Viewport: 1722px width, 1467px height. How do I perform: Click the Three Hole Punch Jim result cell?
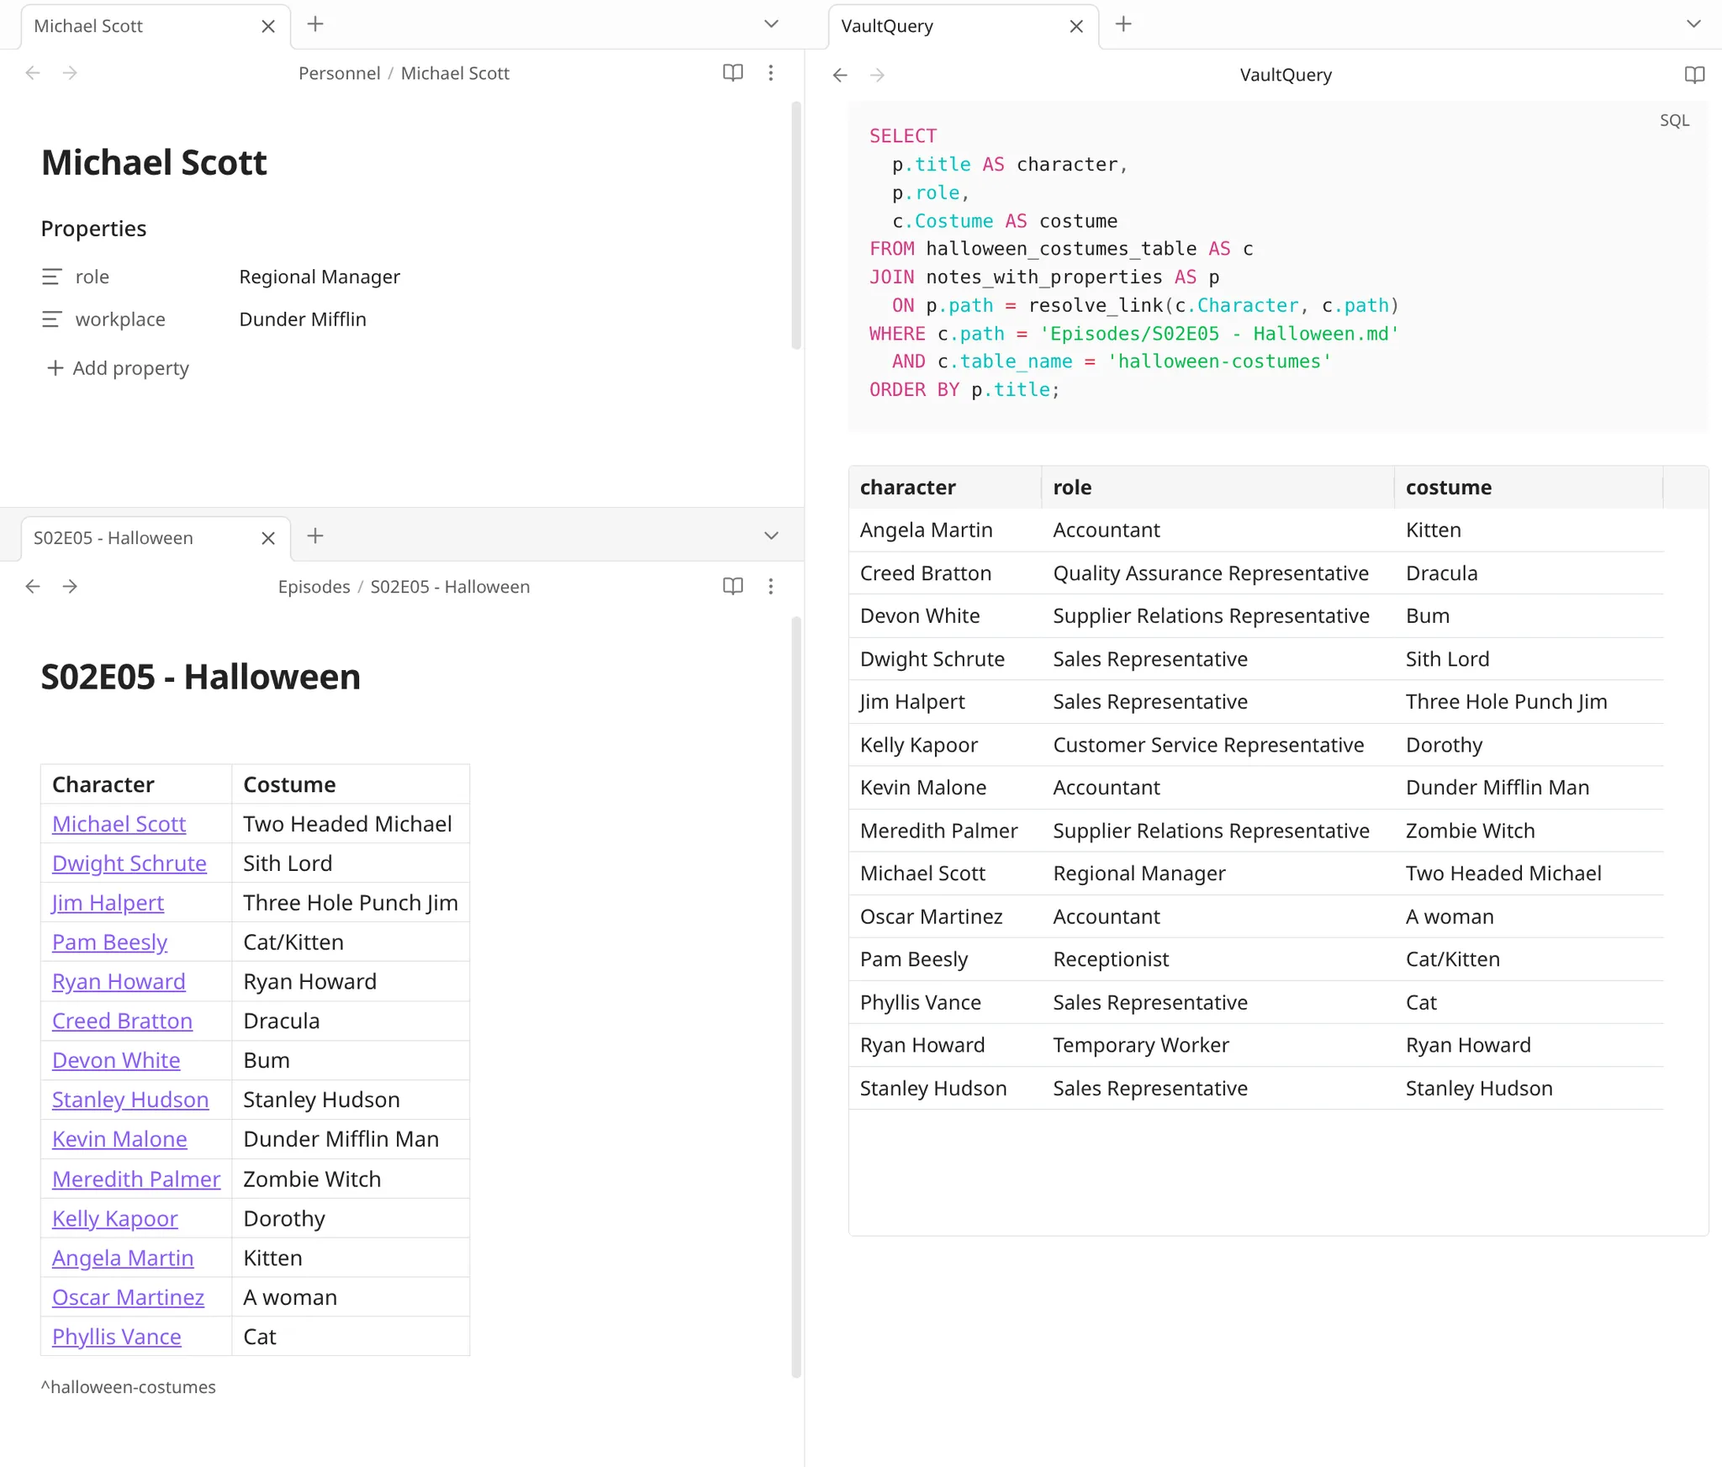(1529, 702)
